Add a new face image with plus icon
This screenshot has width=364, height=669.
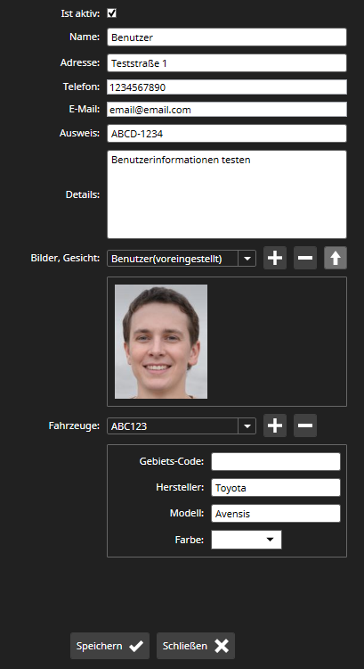coord(275,258)
